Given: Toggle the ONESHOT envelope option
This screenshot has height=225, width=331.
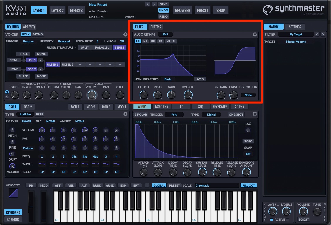Looking at the screenshot, I should pyautogui.click(x=236, y=115).
